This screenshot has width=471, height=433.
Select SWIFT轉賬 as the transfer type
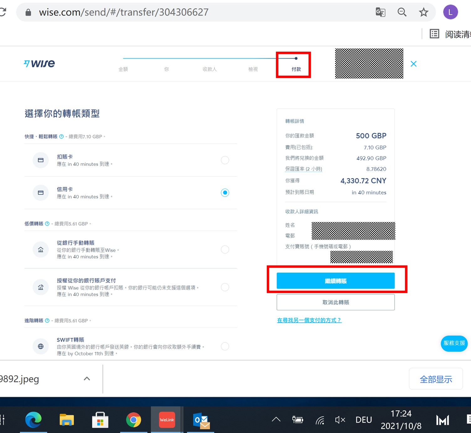(x=225, y=346)
